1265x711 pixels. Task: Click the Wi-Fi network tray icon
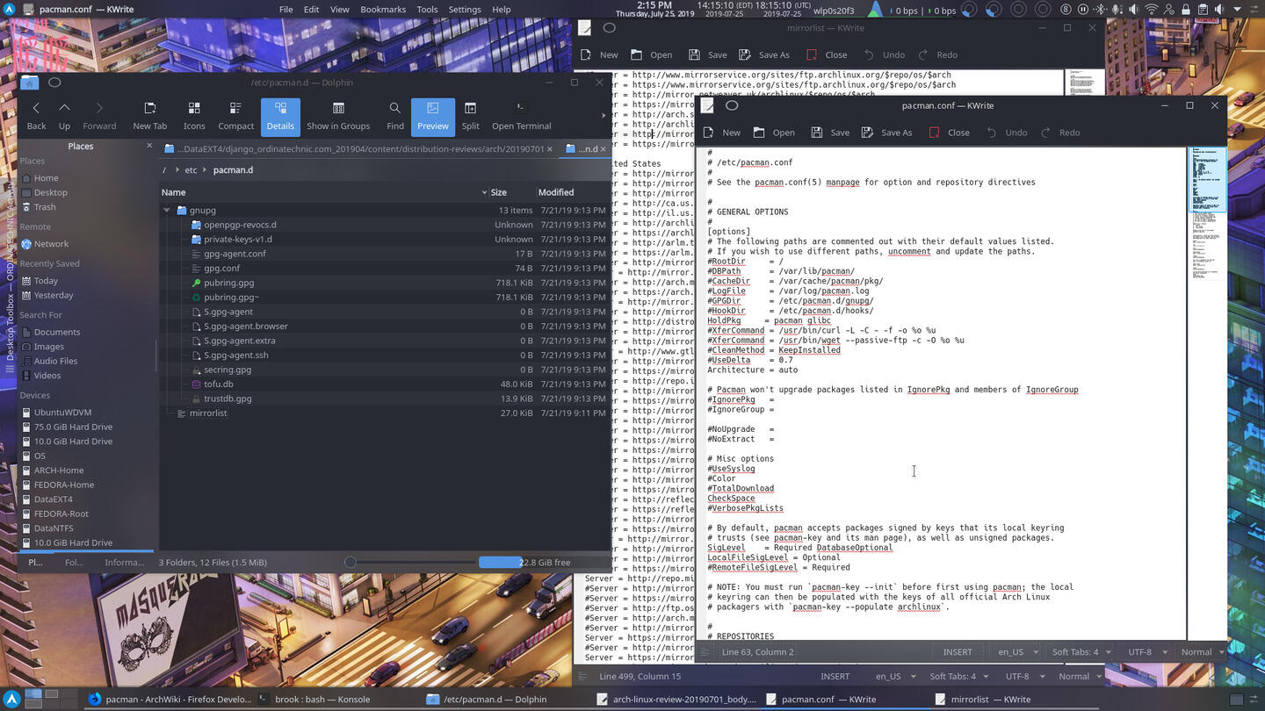coord(1151,10)
